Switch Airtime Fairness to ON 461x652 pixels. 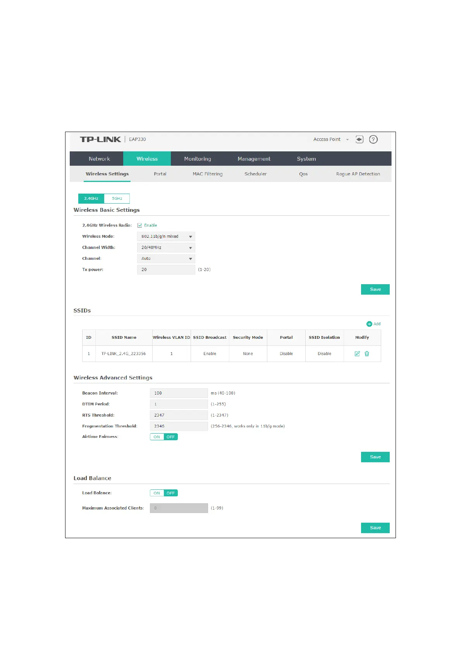pyautogui.click(x=157, y=437)
